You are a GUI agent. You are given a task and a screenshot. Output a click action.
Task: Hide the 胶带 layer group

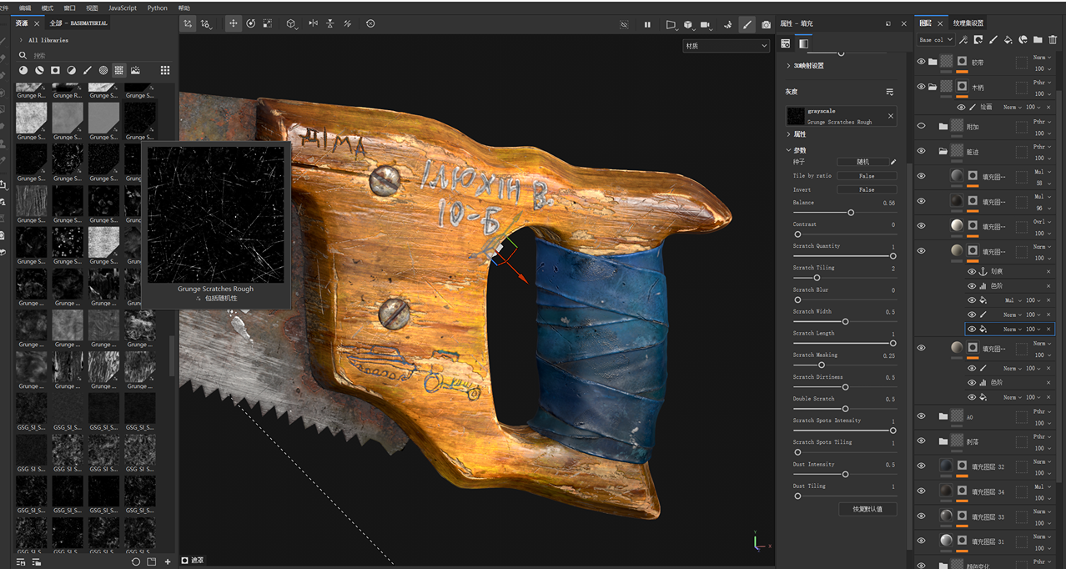921,62
